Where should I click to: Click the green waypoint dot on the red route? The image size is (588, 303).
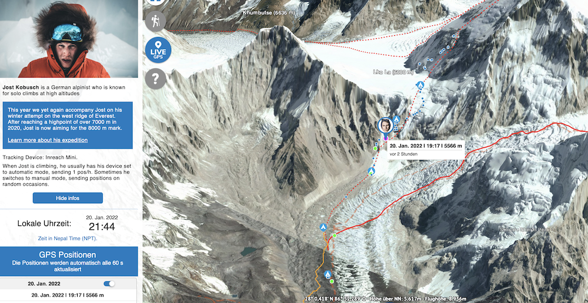[335, 235]
